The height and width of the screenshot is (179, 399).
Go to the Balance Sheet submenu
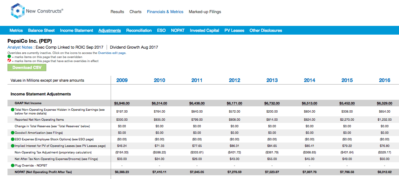click(x=41, y=30)
